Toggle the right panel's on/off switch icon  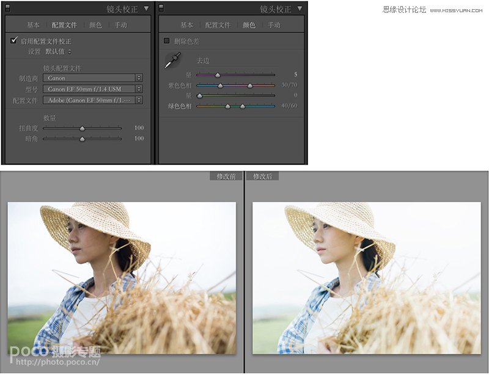tap(161, 9)
